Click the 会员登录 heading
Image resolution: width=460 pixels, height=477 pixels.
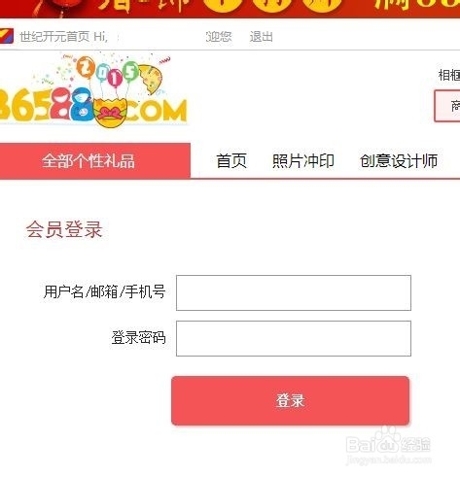pos(64,229)
